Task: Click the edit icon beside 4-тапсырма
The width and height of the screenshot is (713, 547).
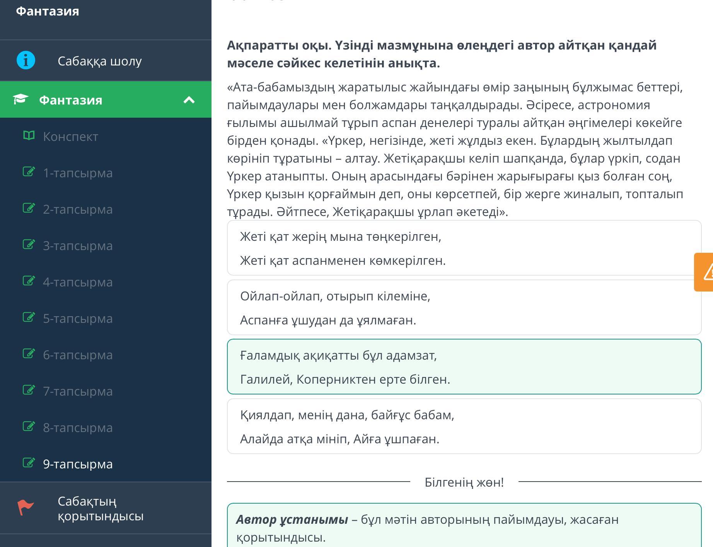Action: pos(29,281)
